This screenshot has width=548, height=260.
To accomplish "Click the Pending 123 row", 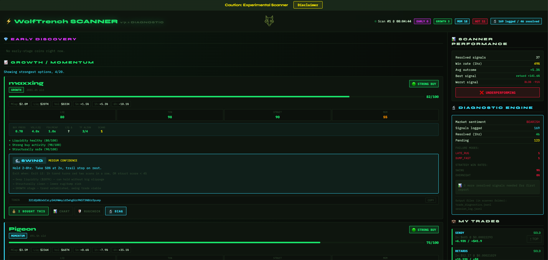I will [497, 140].
